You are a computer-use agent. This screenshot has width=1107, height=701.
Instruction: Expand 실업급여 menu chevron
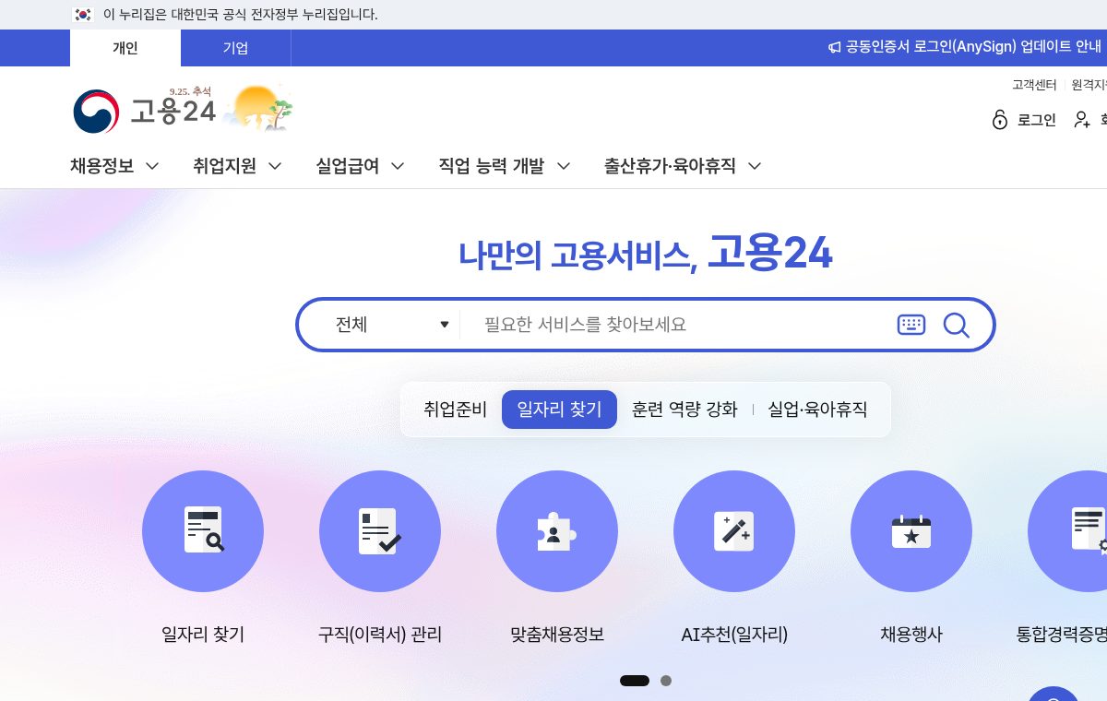point(398,167)
